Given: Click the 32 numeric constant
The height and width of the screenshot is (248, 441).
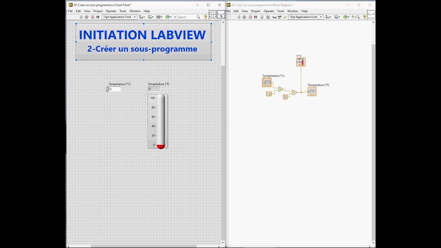Looking at the screenshot, I should pos(285,97).
